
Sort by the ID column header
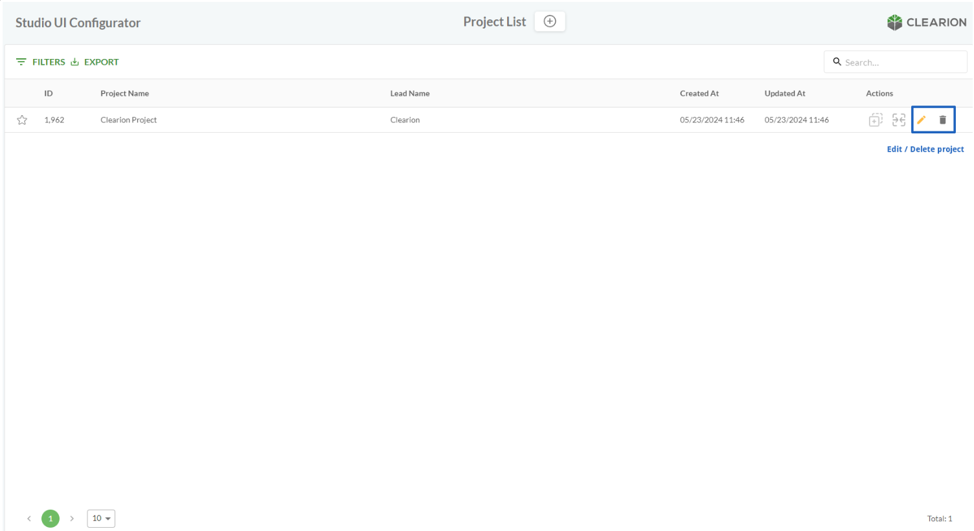pyautogui.click(x=49, y=93)
